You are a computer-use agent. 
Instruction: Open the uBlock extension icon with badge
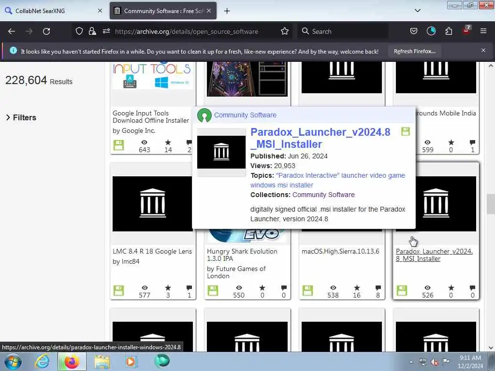click(466, 30)
